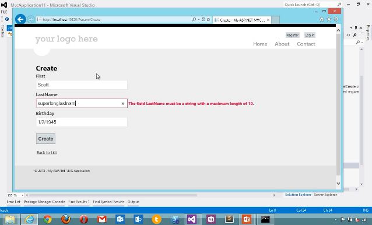Screen dimensions: 372x225
Task: Open PowerPoint from the taskbar
Action: (x=247, y=220)
